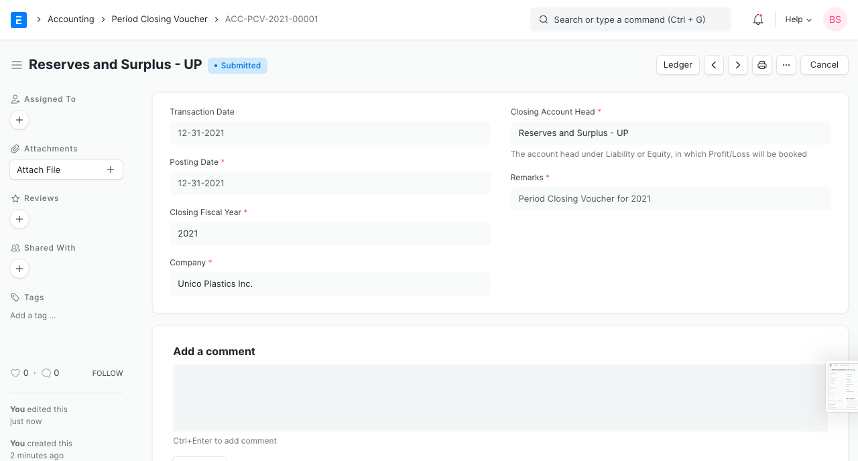This screenshot has width=858, height=461.
Task: Click the Ledger button
Action: click(x=678, y=65)
